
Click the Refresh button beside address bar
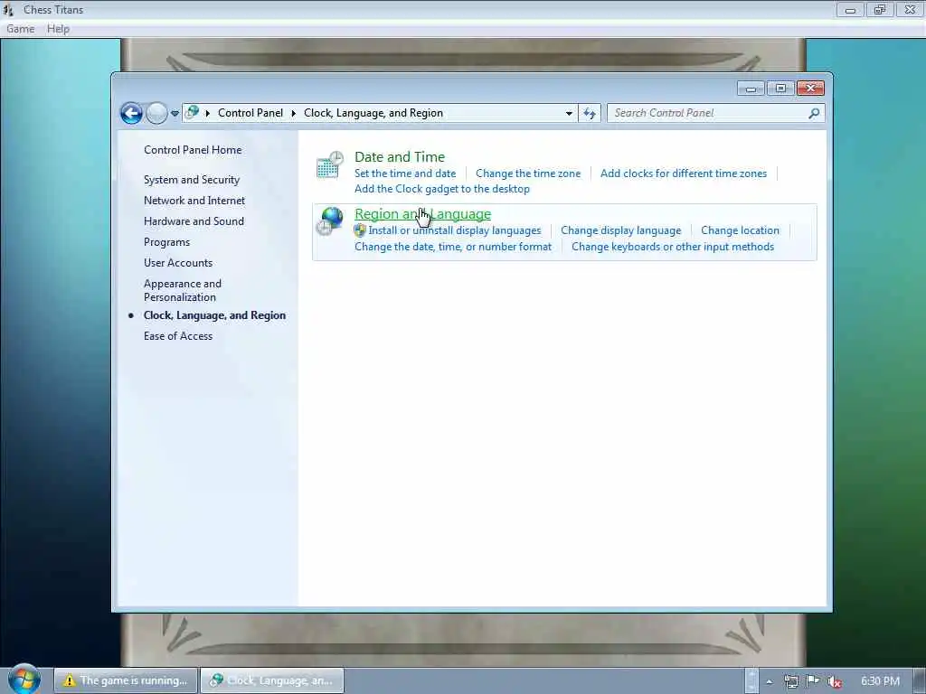pos(590,113)
